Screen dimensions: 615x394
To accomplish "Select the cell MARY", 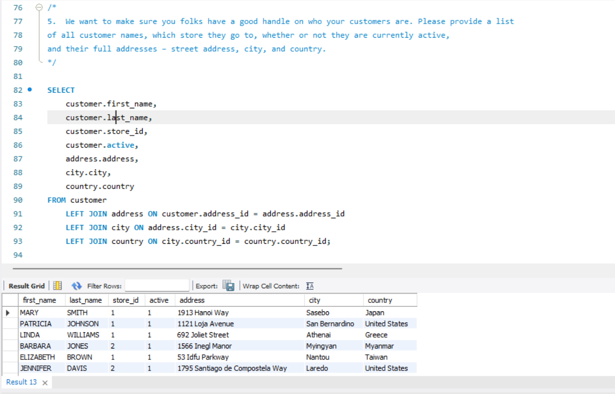I will click(42, 313).
